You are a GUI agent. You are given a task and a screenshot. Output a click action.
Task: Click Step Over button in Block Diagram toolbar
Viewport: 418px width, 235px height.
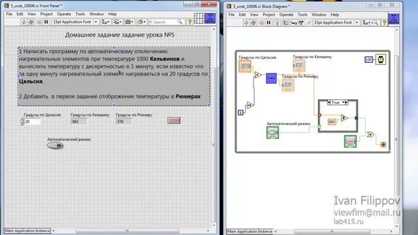(300, 23)
